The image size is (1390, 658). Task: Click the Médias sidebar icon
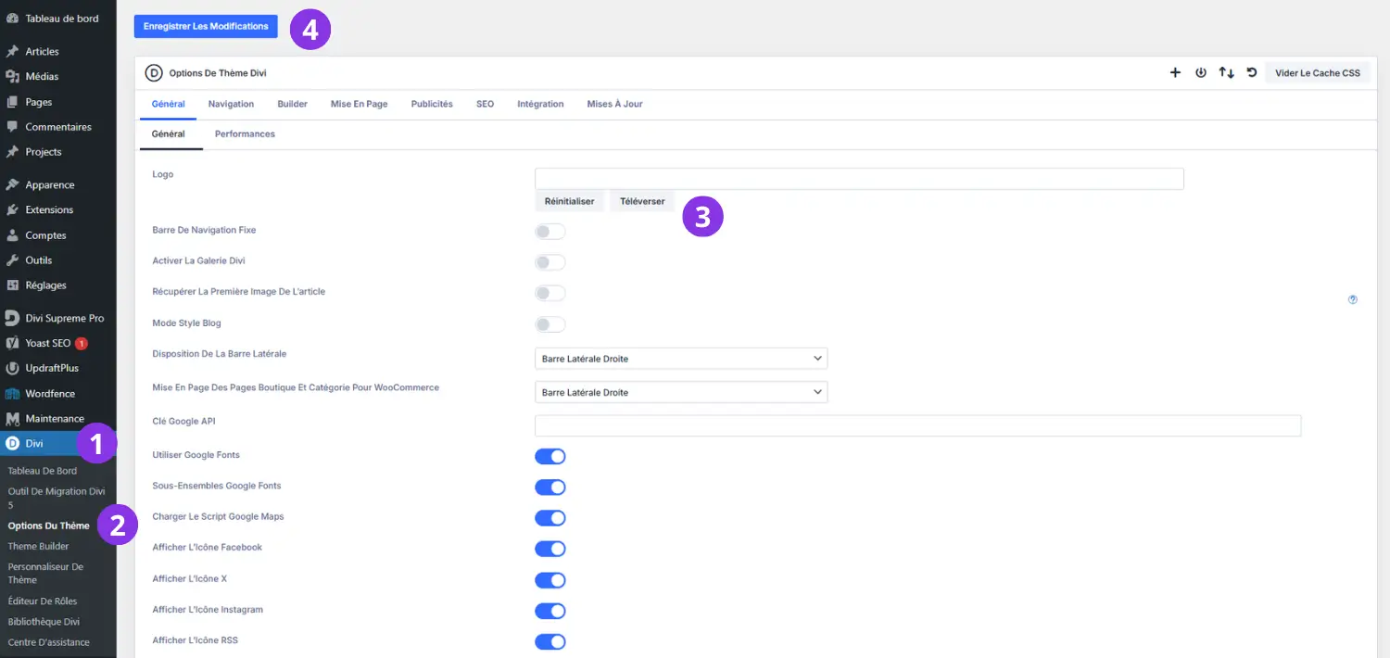[x=12, y=76]
